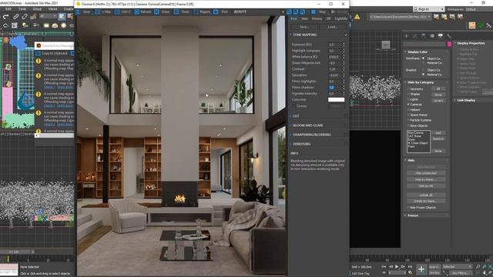Open the Sign In dropdown in 3ds Max
The height and width of the screenshot is (277, 493).
point(428,9)
